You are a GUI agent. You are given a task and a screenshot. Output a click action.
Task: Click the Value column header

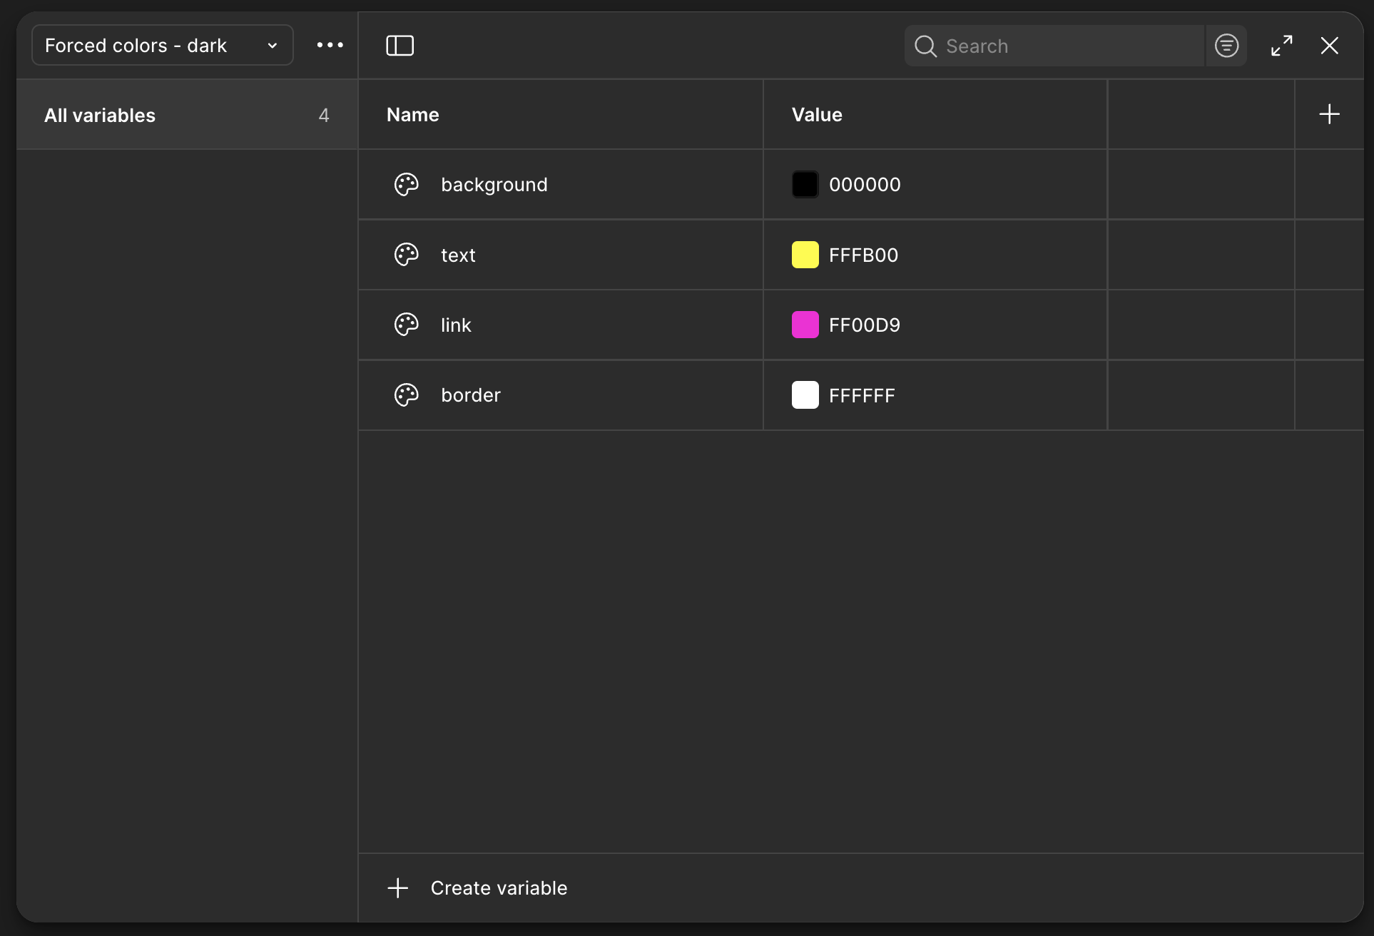(x=817, y=115)
